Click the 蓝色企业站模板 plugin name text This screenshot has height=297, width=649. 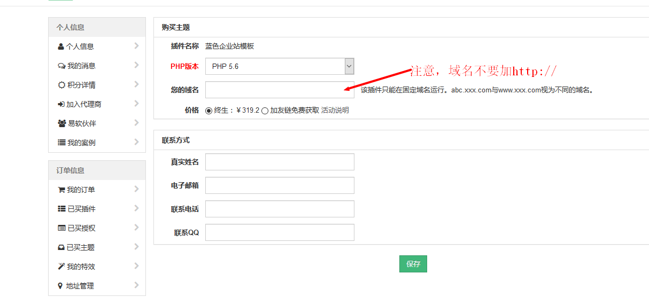[x=230, y=46]
